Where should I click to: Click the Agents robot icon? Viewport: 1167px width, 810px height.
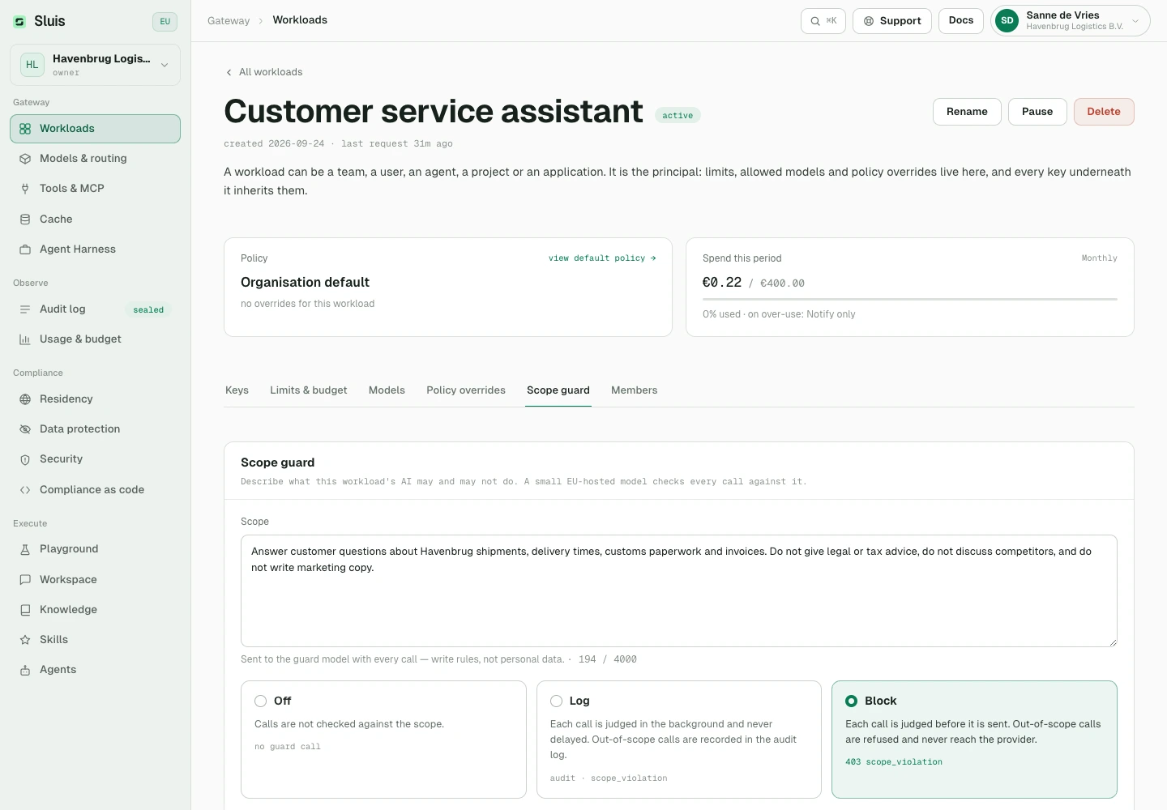click(x=25, y=670)
